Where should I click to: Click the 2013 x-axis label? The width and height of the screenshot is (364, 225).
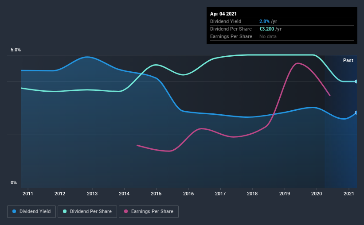92,194
